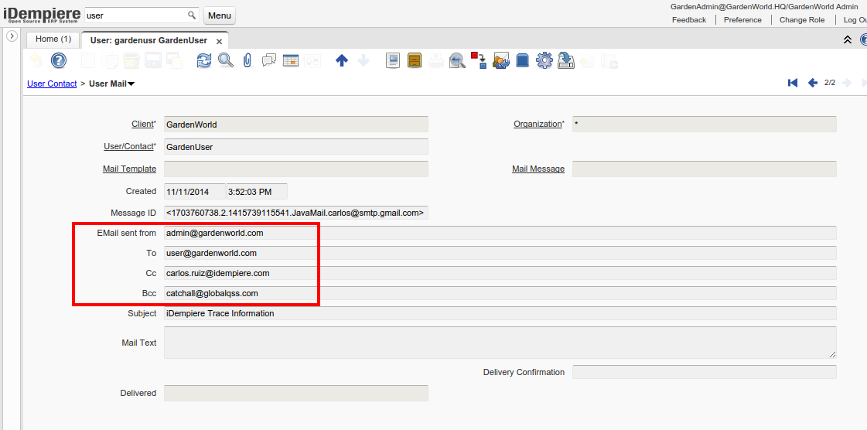867x430 pixels.
Task: Click EMail sent from field admin@gardenworld.com
Action: 500,233
